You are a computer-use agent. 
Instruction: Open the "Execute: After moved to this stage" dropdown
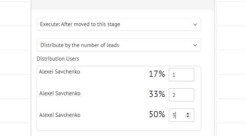(119, 24)
